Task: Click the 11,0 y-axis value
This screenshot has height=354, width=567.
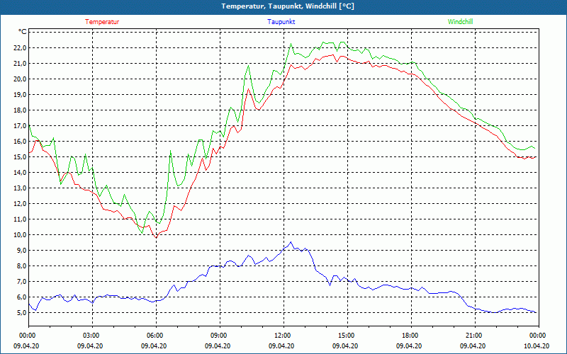Action: [21, 219]
